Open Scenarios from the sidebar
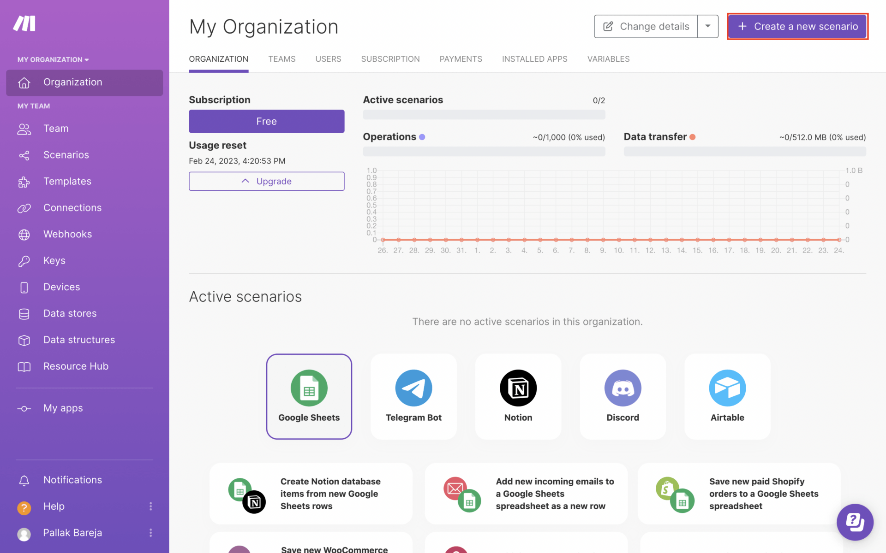The image size is (886, 553). [x=66, y=155]
